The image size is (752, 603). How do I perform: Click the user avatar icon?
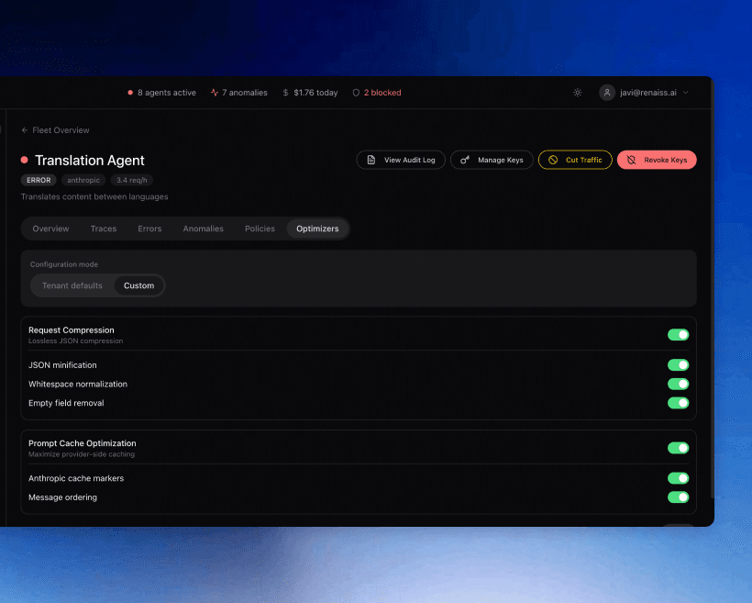click(x=607, y=93)
